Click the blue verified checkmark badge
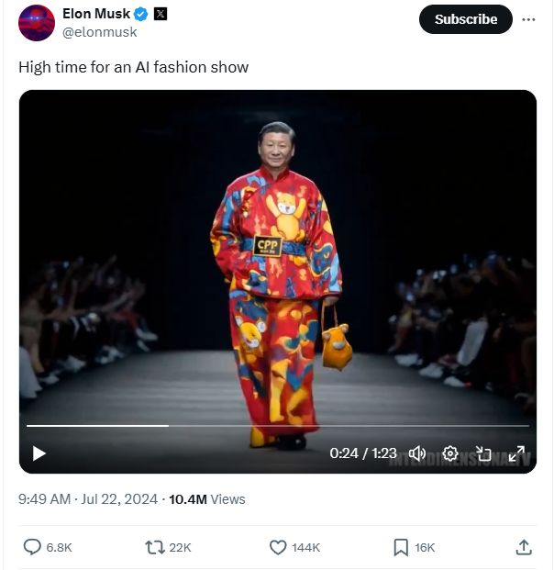The image size is (554, 570). 141,14
